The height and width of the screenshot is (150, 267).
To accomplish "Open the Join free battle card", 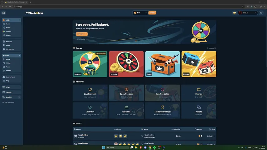I will (162, 93).
